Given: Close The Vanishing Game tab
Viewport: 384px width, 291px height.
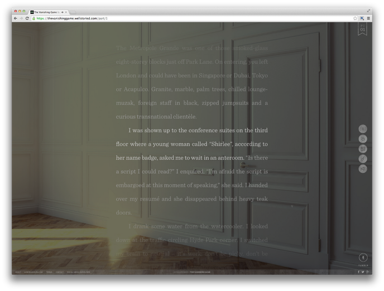Looking at the screenshot, I should click(x=66, y=12).
